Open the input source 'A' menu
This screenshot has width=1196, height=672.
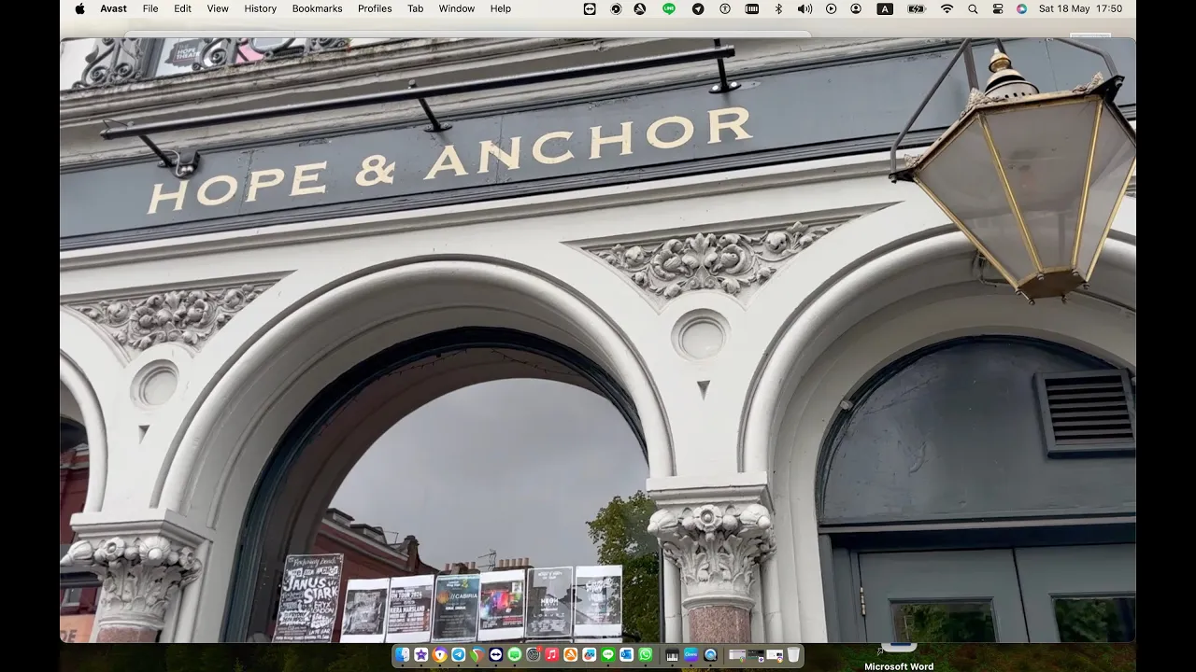(x=885, y=8)
